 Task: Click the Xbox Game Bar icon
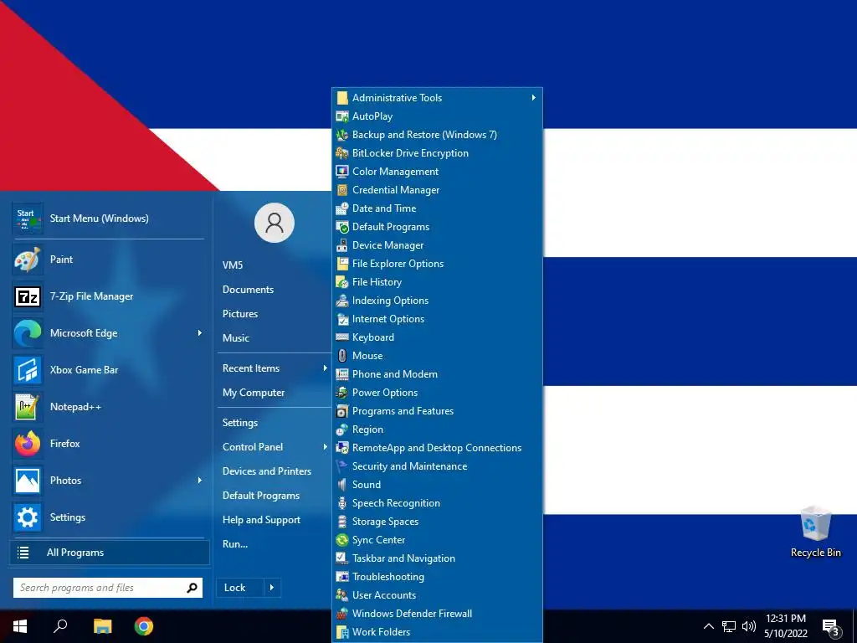tap(28, 370)
